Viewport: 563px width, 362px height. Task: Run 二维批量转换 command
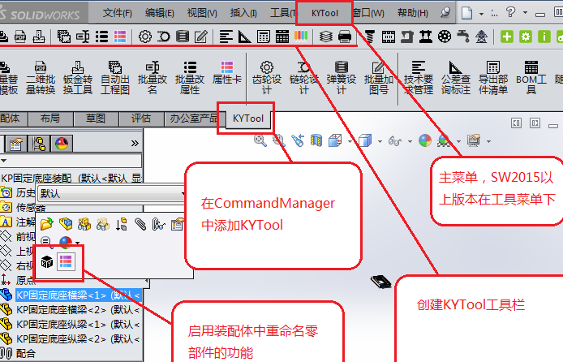pyautogui.click(x=41, y=78)
